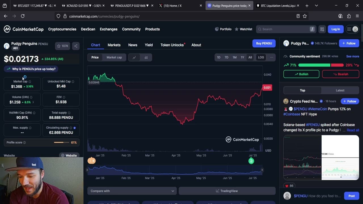Click the Unlocked Mkt Cap info icon
363x204 pixels.
73,82
